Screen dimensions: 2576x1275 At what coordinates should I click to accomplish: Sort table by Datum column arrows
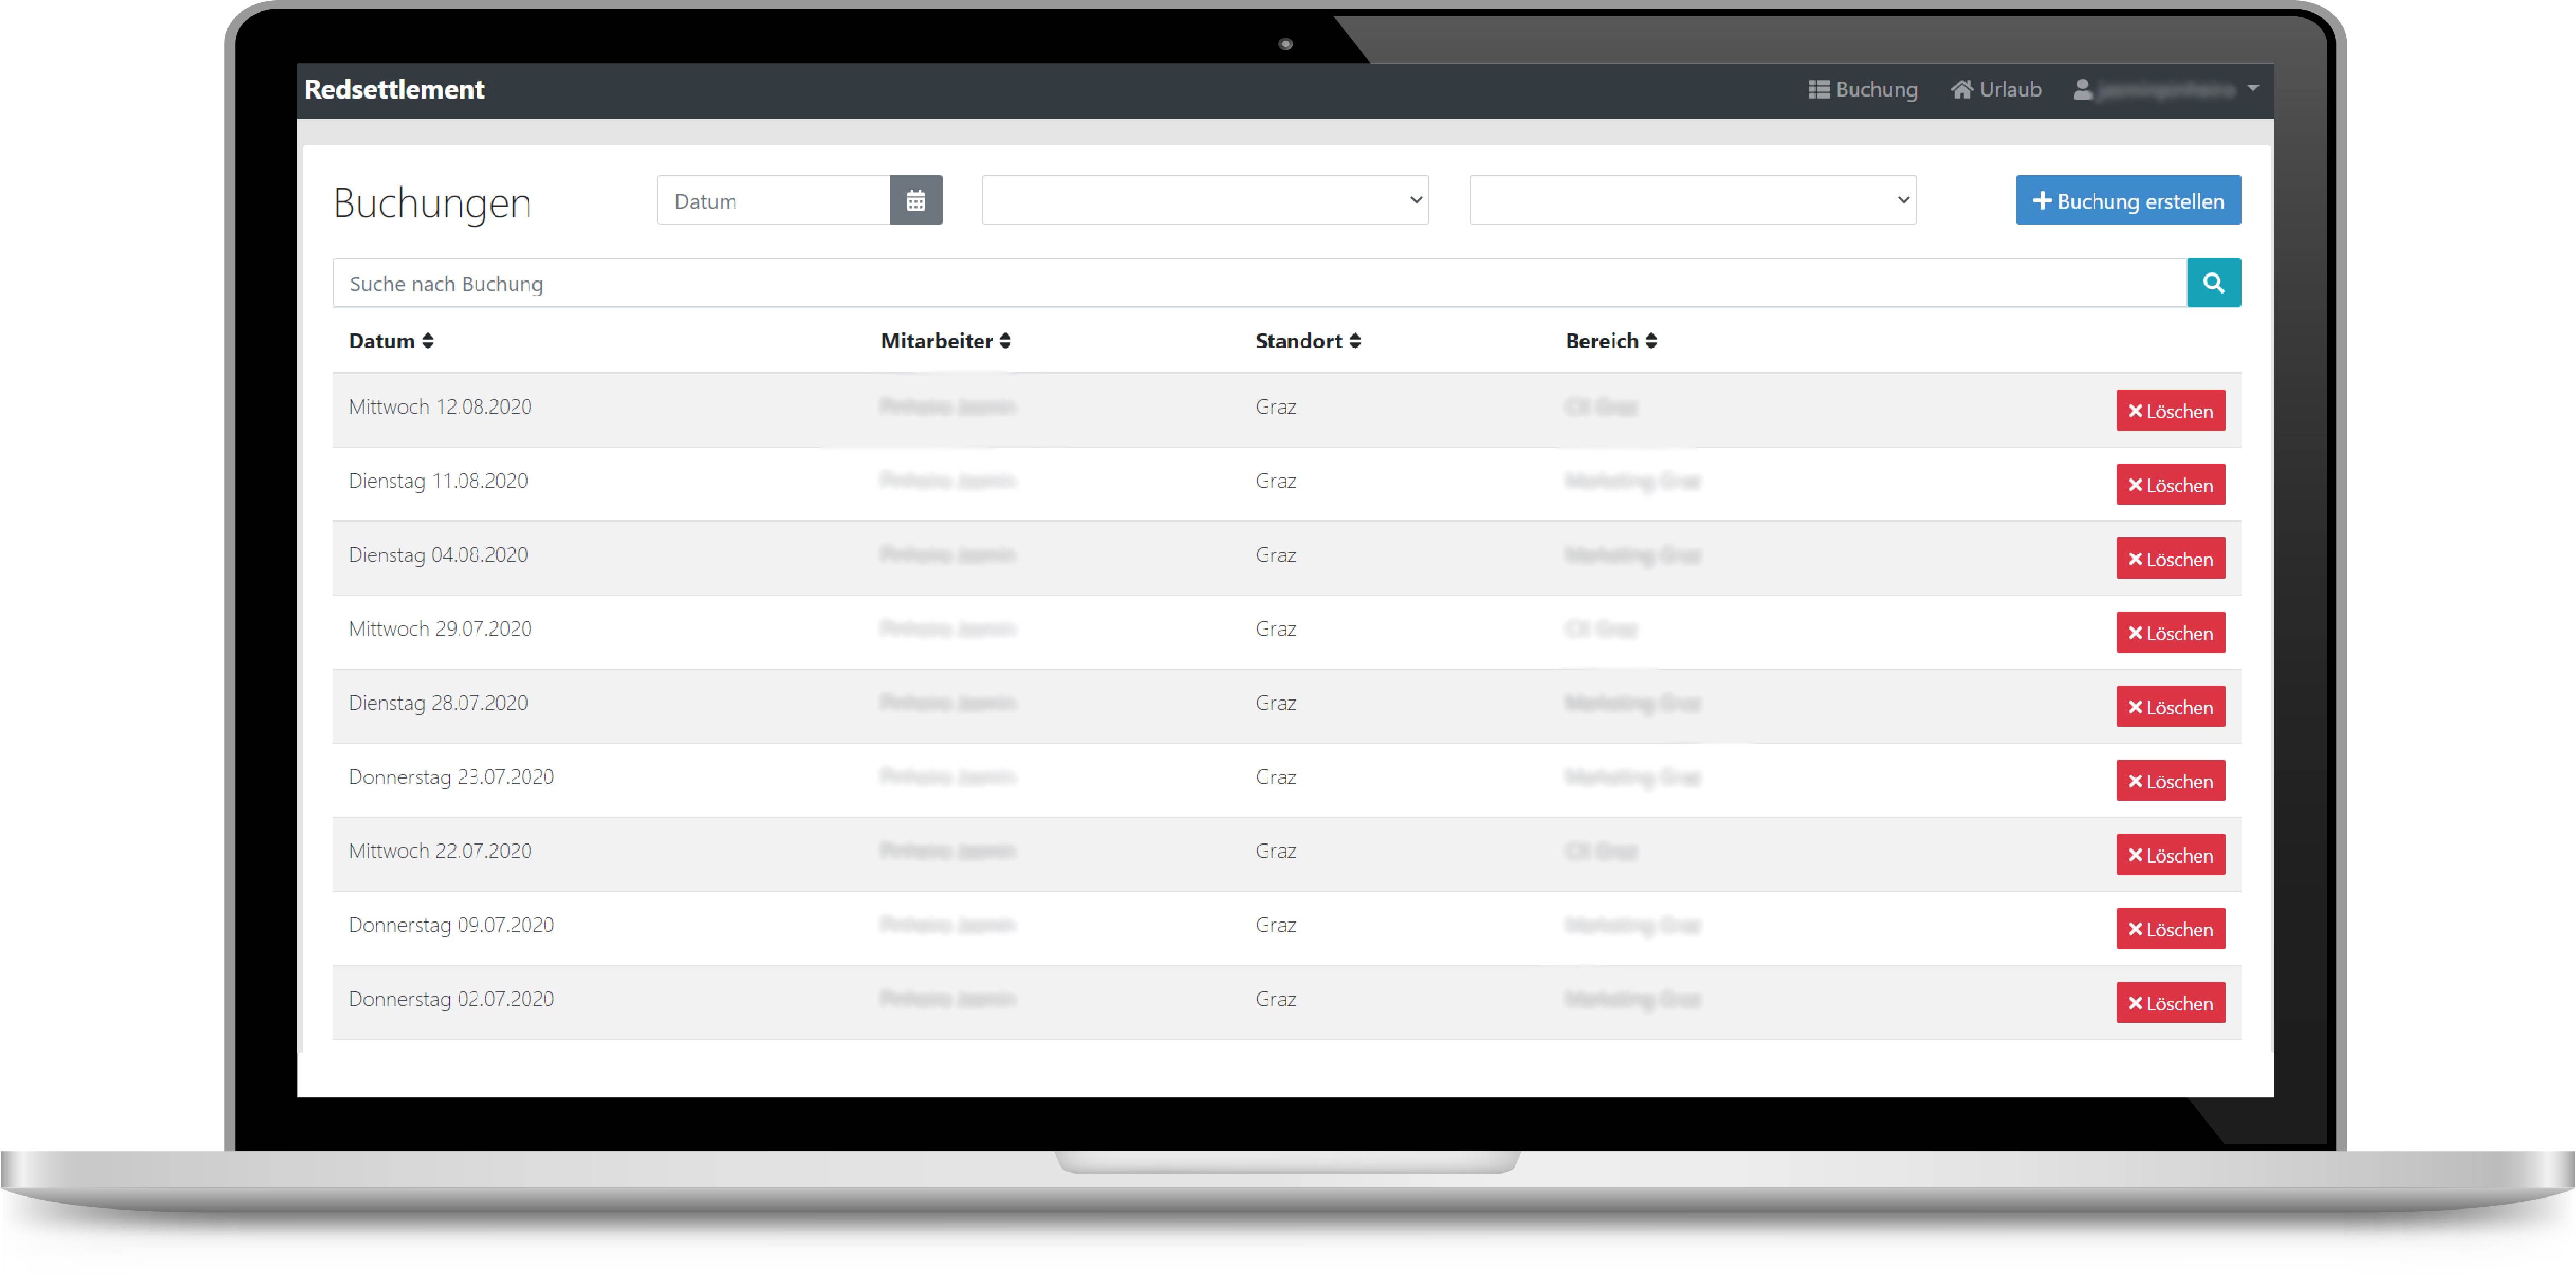(428, 341)
